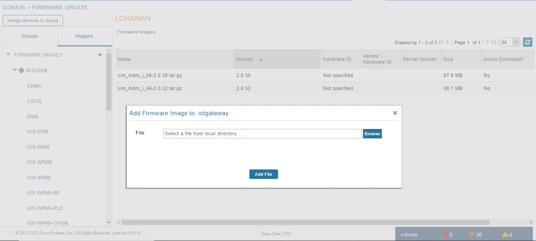Select IOS-CGR in the firmware tree

[x=37, y=132]
